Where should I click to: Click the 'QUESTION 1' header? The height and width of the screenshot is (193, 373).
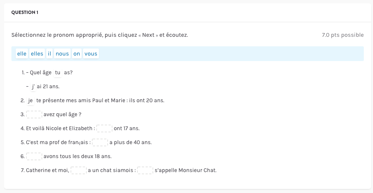25,12
